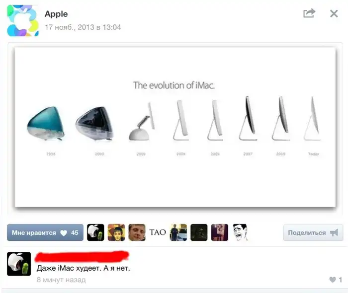Open the Yao Ming meme face avatar
Viewport: 348px width, 293px height.
(240, 232)
